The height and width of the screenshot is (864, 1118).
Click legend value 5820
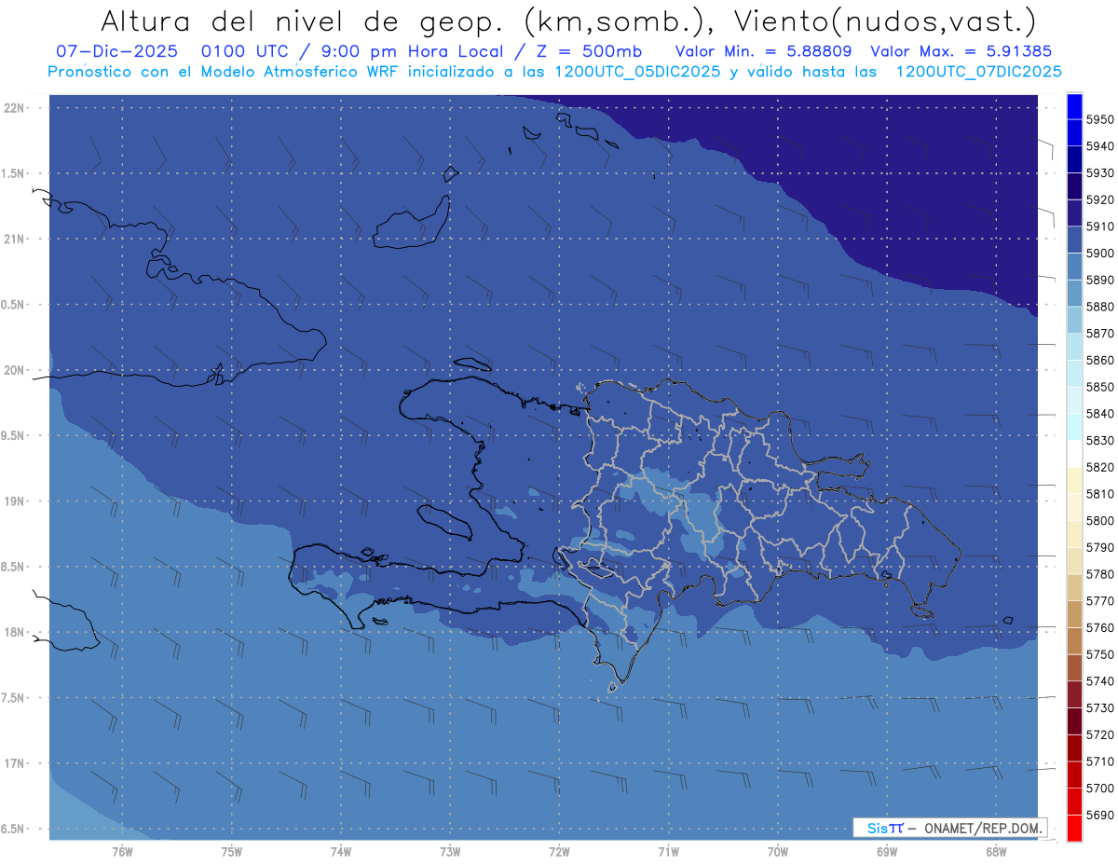coord(1099,467)
